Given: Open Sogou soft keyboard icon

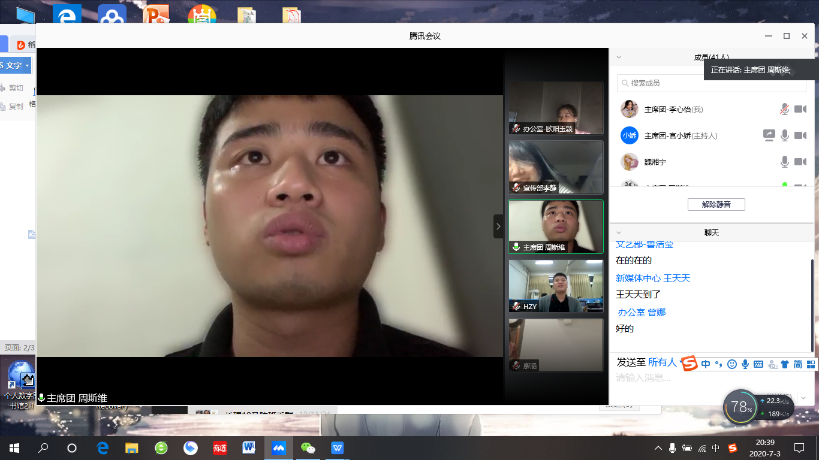Looking at the screenshot, I should [758, 364].
